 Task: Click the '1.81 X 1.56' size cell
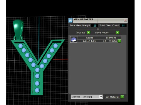[89, 41]
